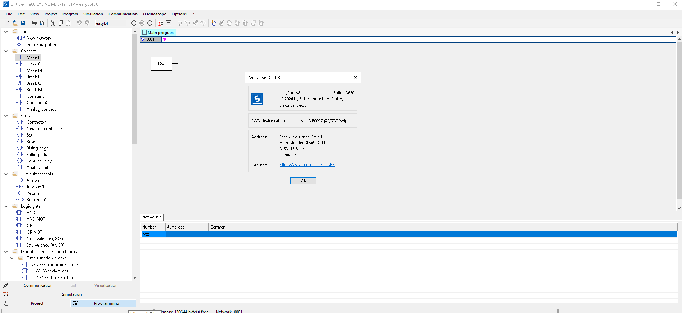This screenshot has width=682, height=313.
Task: Open the Oscilloscope menu
Action: click(x=154, y=14)
